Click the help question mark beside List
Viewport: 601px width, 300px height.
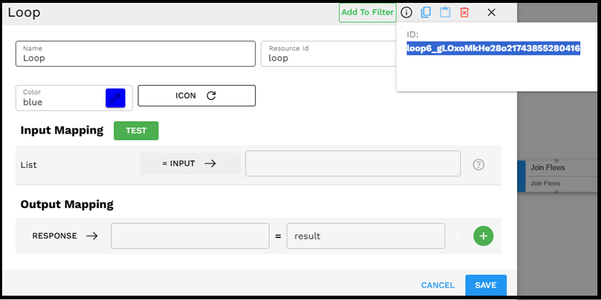click(479, 164)
